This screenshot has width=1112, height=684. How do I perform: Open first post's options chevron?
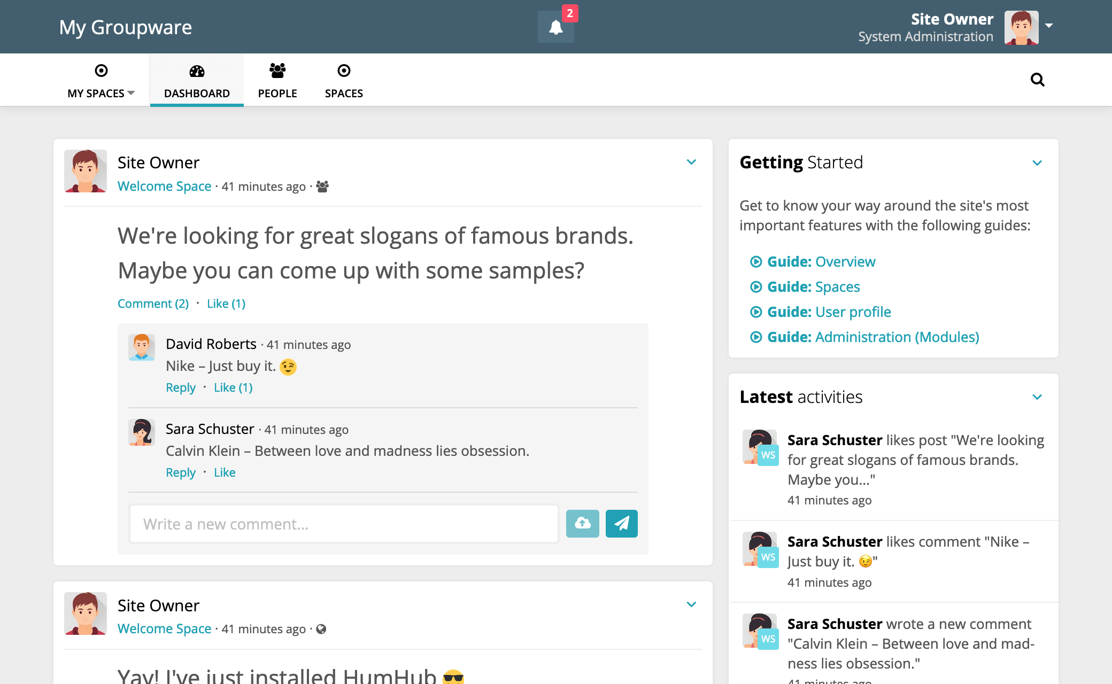tap(691, 162)
